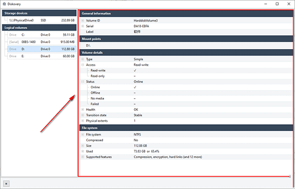Expand the Volume ID row

(x=83, y=21)
